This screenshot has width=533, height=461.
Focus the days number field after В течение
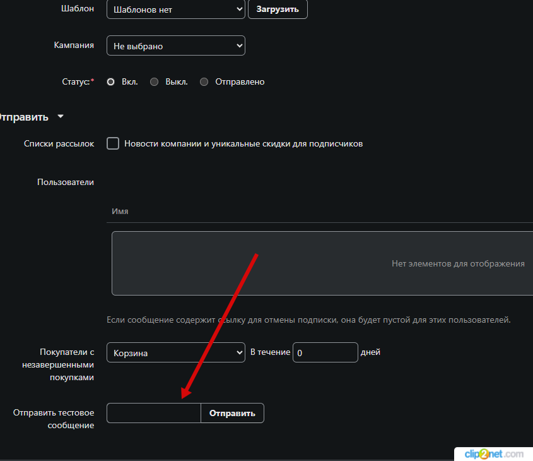(x=325, y=353)
